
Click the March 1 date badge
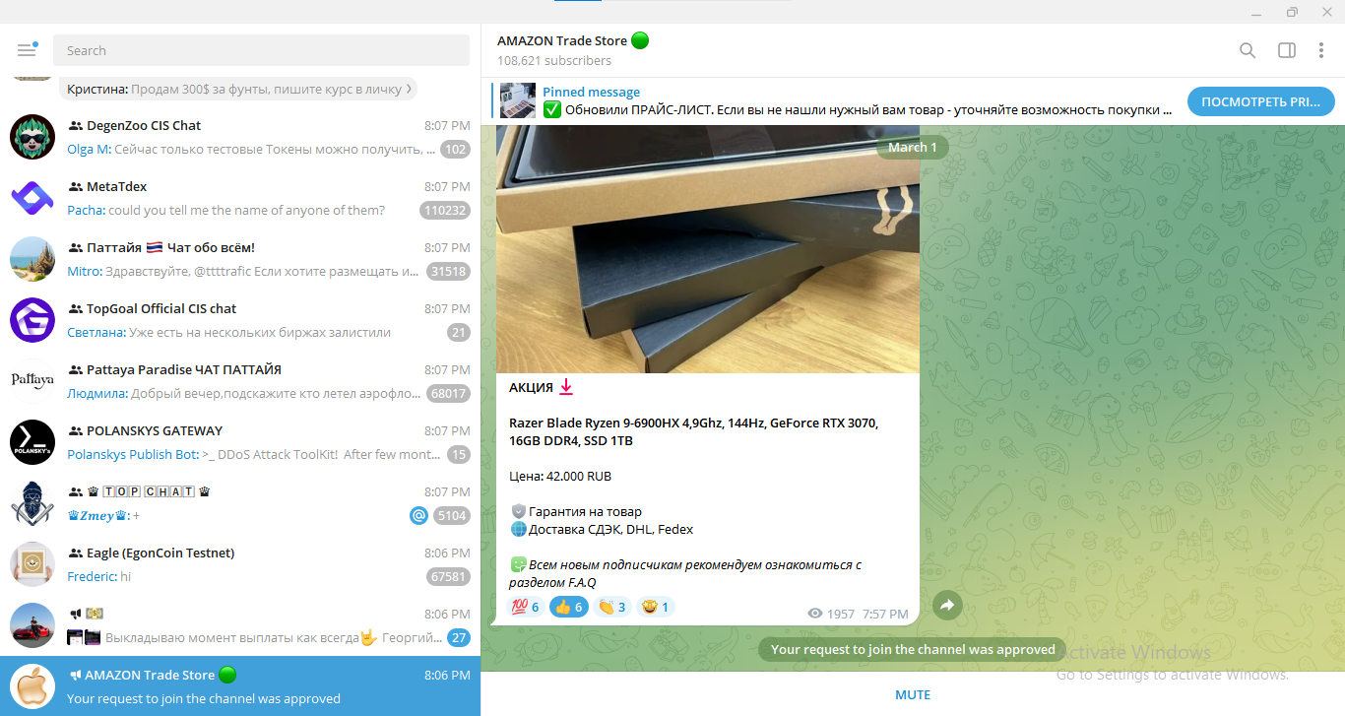click(912, 147)
